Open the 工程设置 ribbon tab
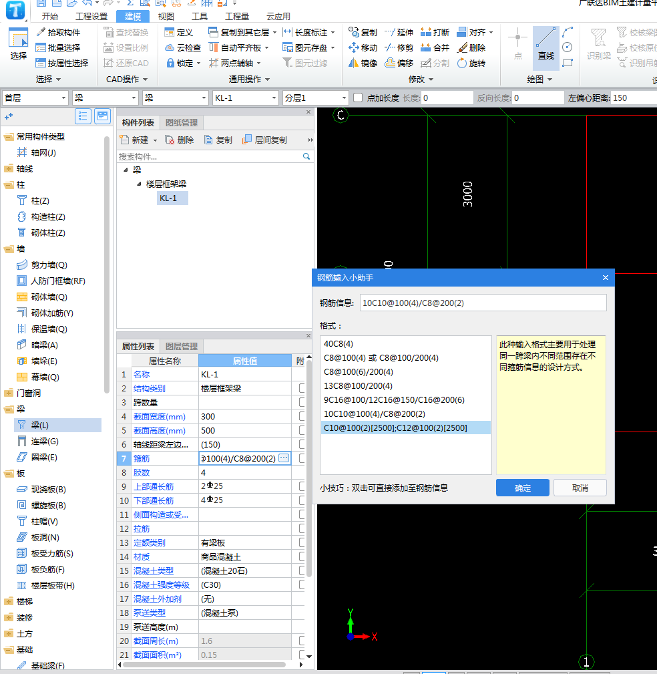The image size is (657, 674). (91, 16)
